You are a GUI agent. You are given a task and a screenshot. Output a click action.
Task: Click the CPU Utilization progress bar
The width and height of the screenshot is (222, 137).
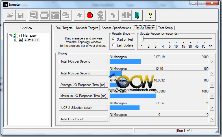click(159, 108)
